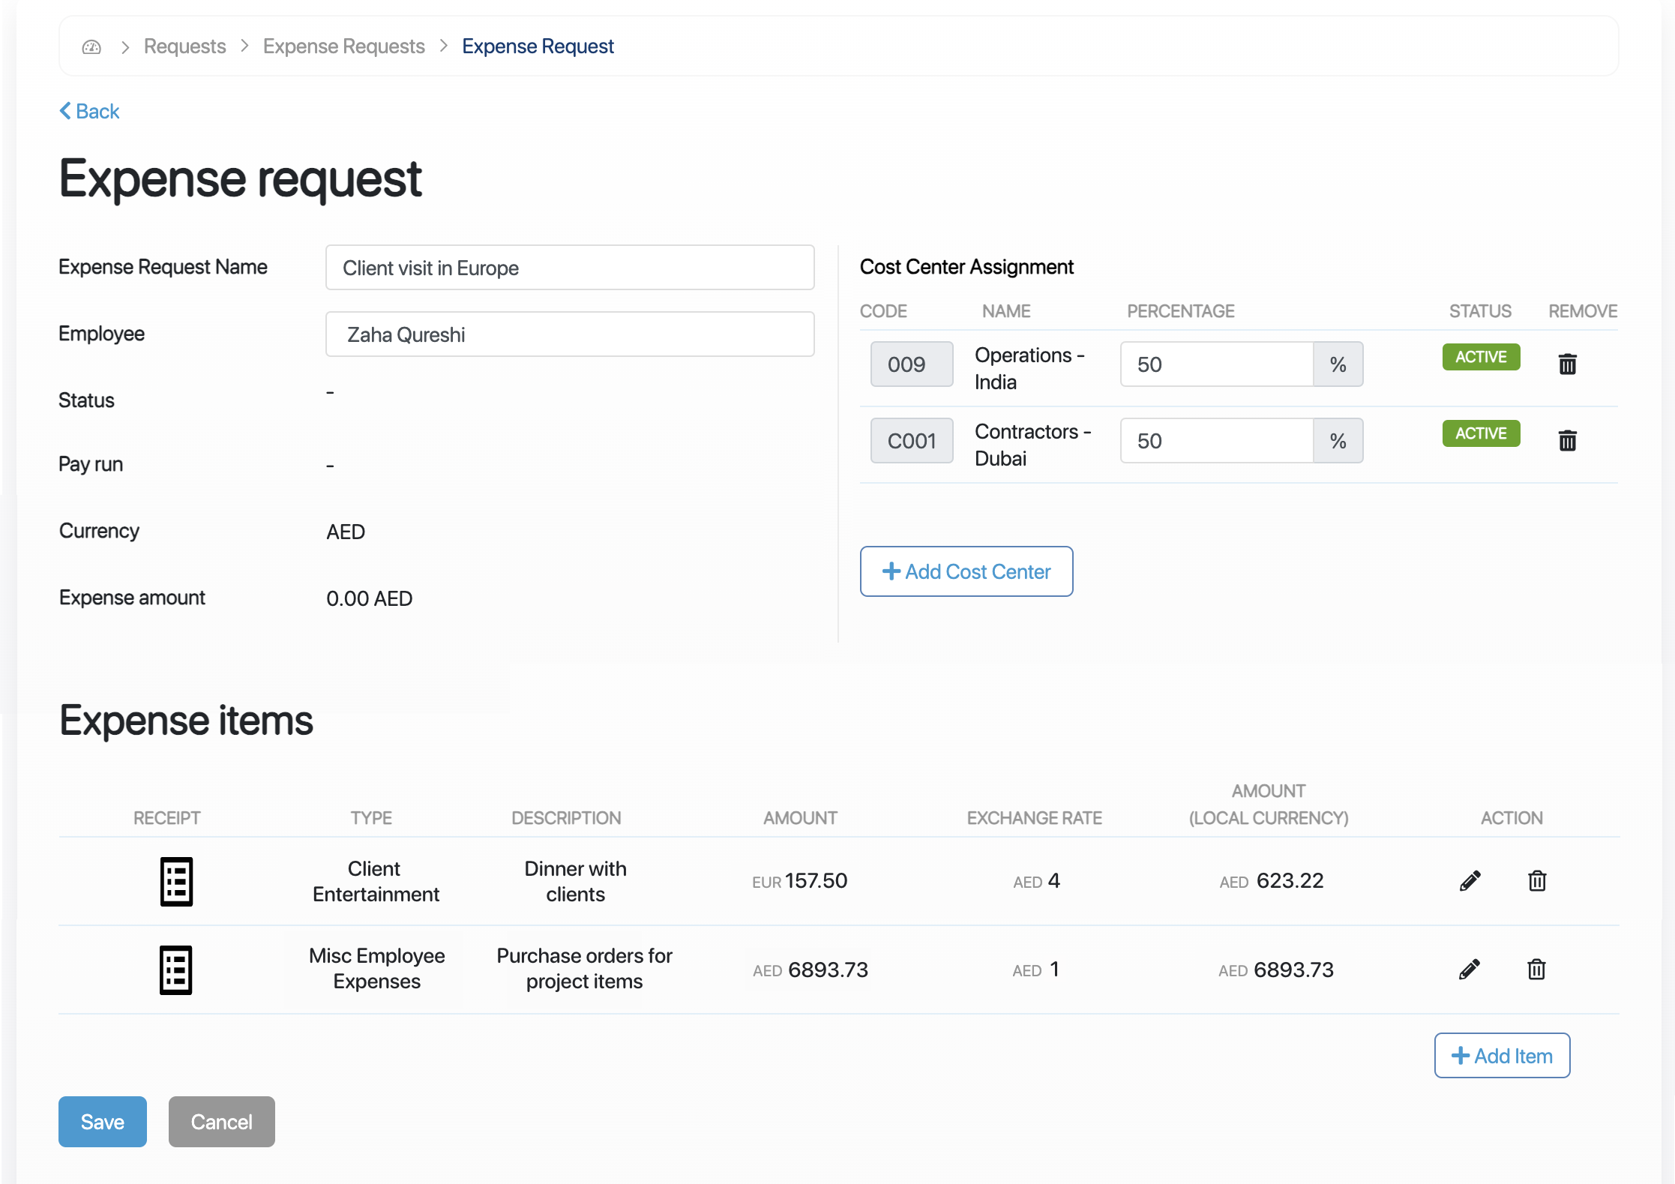1675x1184 pixels.
Task: Edit percentage for Contractors - Dubai
Action: pos(1216,441)
